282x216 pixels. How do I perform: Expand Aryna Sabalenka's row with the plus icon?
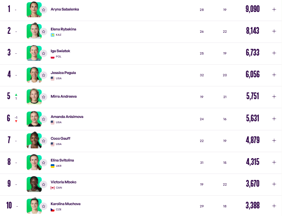pos(274,9)
